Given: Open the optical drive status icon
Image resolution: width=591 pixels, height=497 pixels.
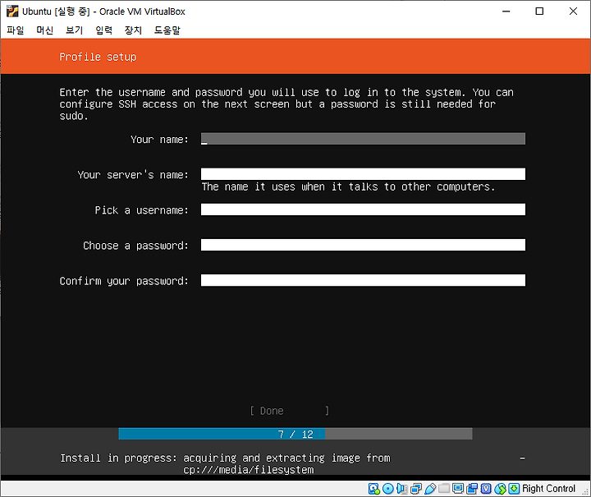Looking at the screenshot, I should 387,489.
